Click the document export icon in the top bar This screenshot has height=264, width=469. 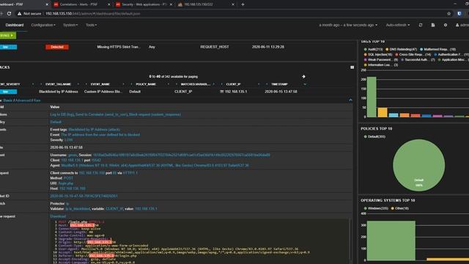[433, 25]
